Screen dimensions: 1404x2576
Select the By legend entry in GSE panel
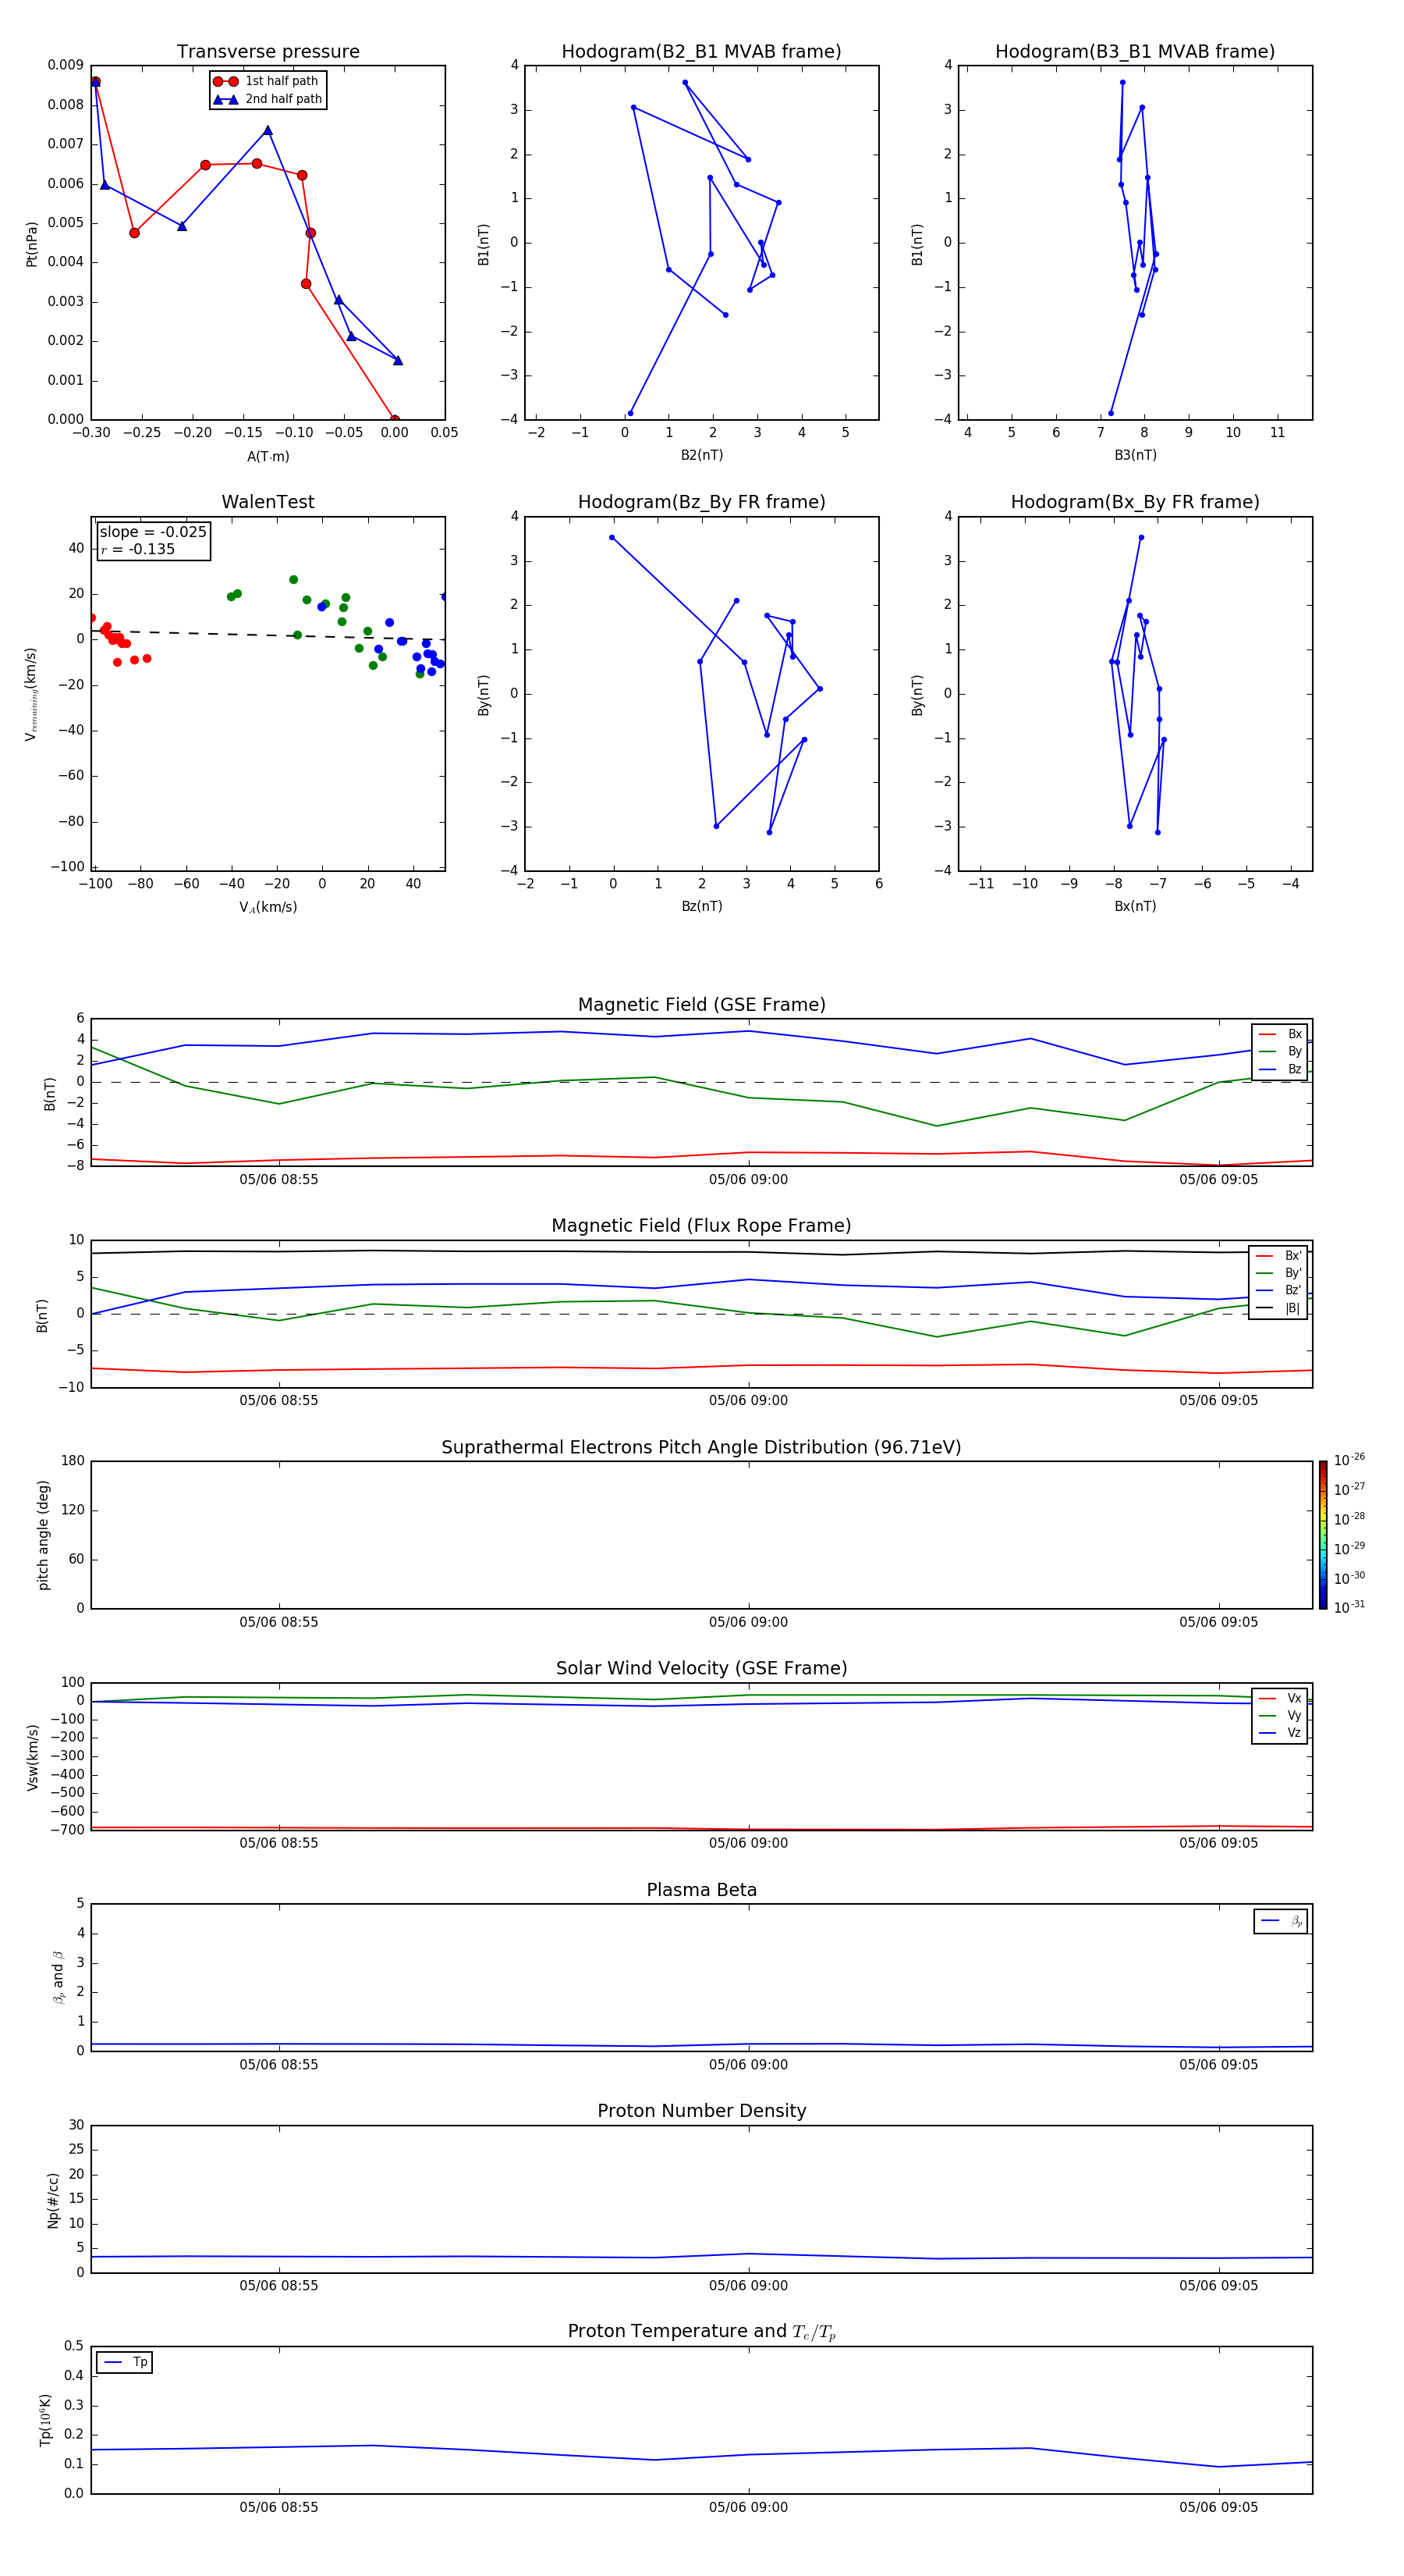[1280, 1051]
